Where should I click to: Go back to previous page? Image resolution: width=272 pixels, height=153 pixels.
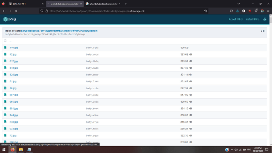click(4, 11)
